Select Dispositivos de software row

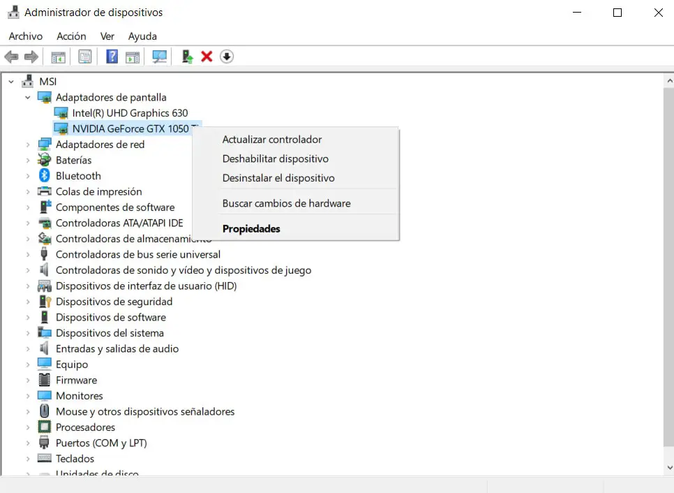click(111, 317)
